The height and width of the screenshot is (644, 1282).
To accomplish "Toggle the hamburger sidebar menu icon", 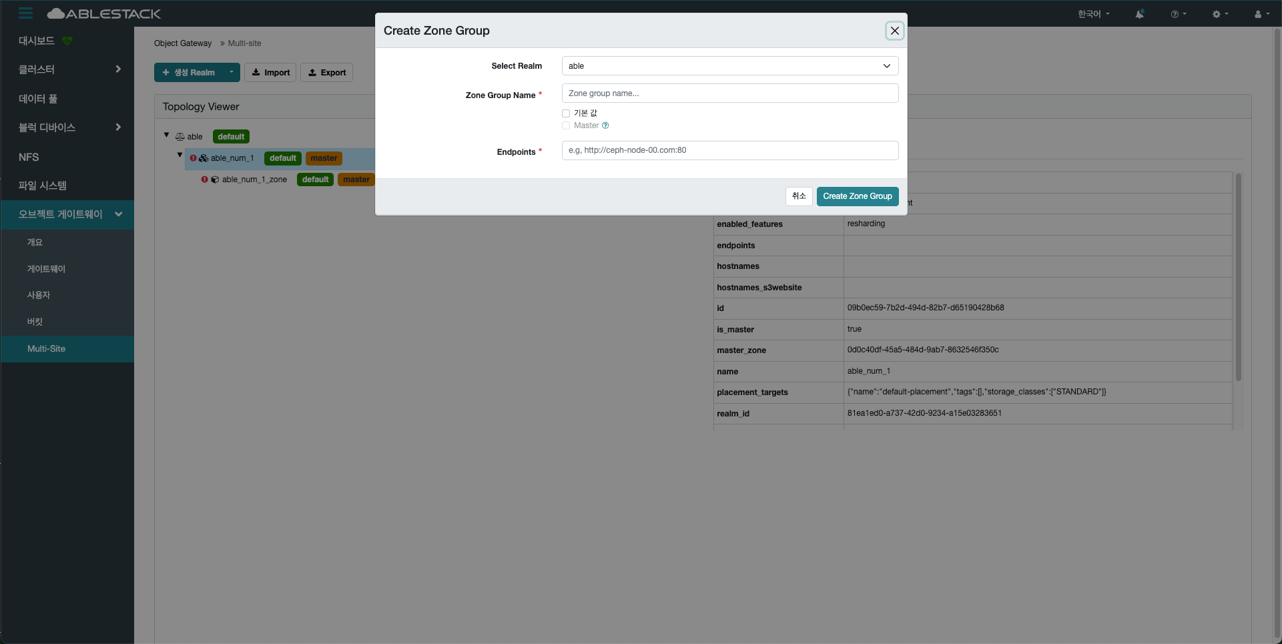I will point(26,13).
